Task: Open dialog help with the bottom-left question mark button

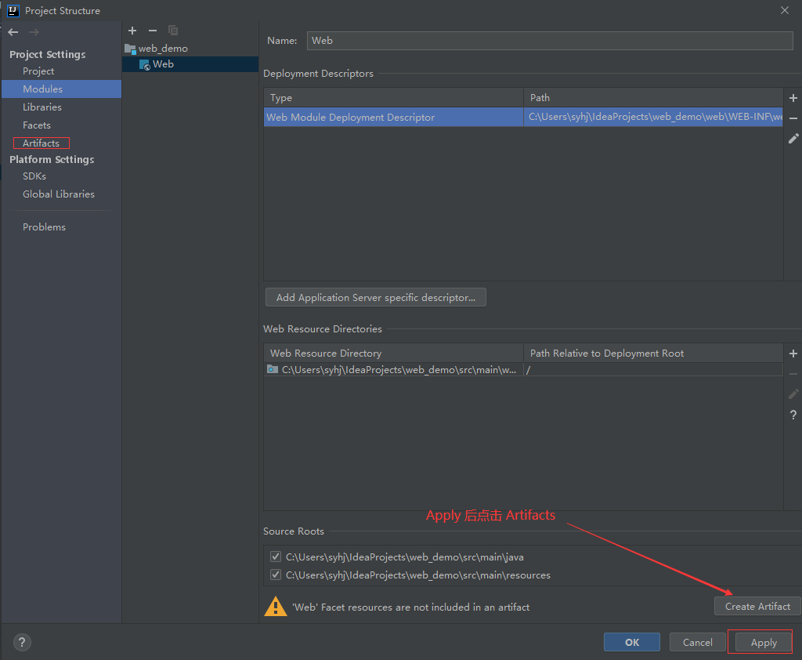Action: (22, 642)
